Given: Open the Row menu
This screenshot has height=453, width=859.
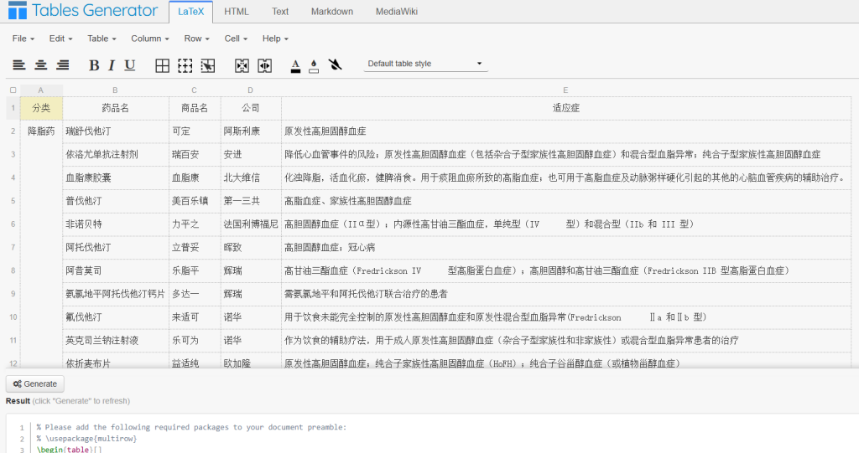Looking at the screenshot, I should [196, 39].
